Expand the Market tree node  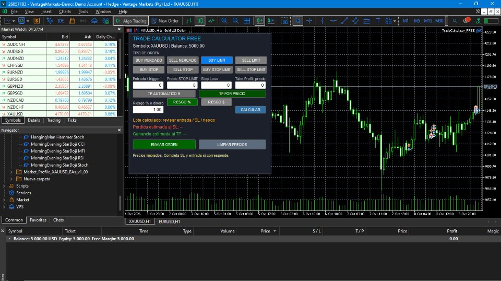tap(4, 200)
